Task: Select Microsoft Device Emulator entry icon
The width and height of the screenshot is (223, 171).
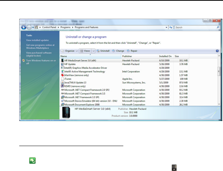Action: [62, 101]
